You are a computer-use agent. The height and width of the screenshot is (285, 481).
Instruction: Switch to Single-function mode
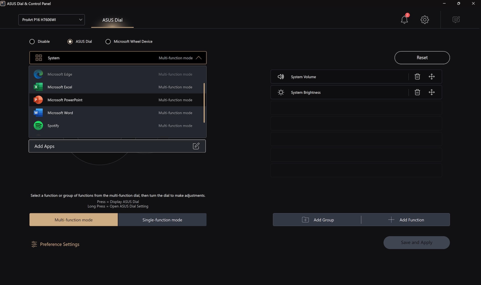click(x=162, y=220)
